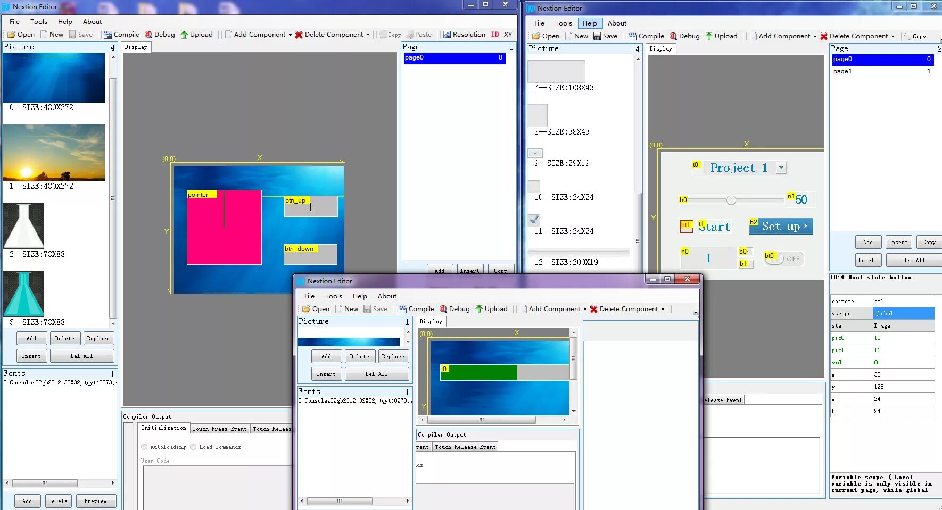Viewport: 942px width, 510px height.
Task: Toggle the bt0 OFF dual-state button on canvas
Action: pos(782,258)
